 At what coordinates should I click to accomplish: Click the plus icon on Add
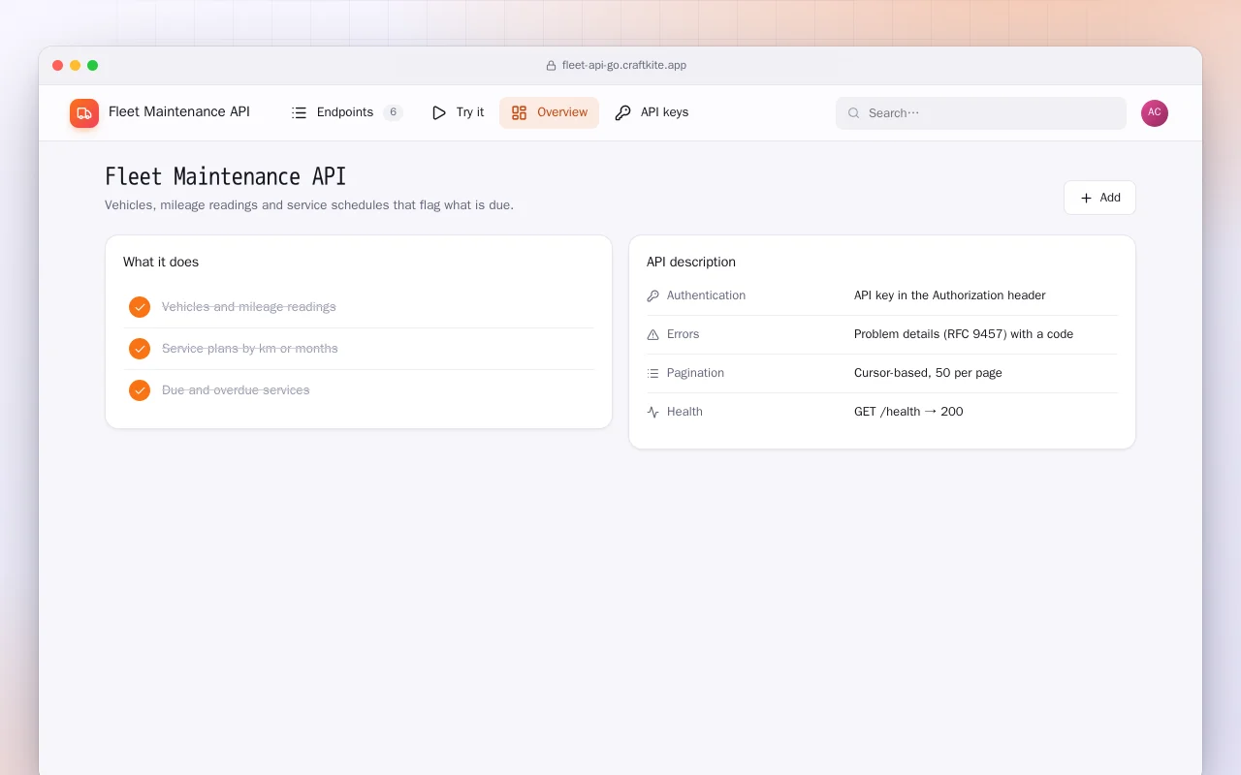1086,198
